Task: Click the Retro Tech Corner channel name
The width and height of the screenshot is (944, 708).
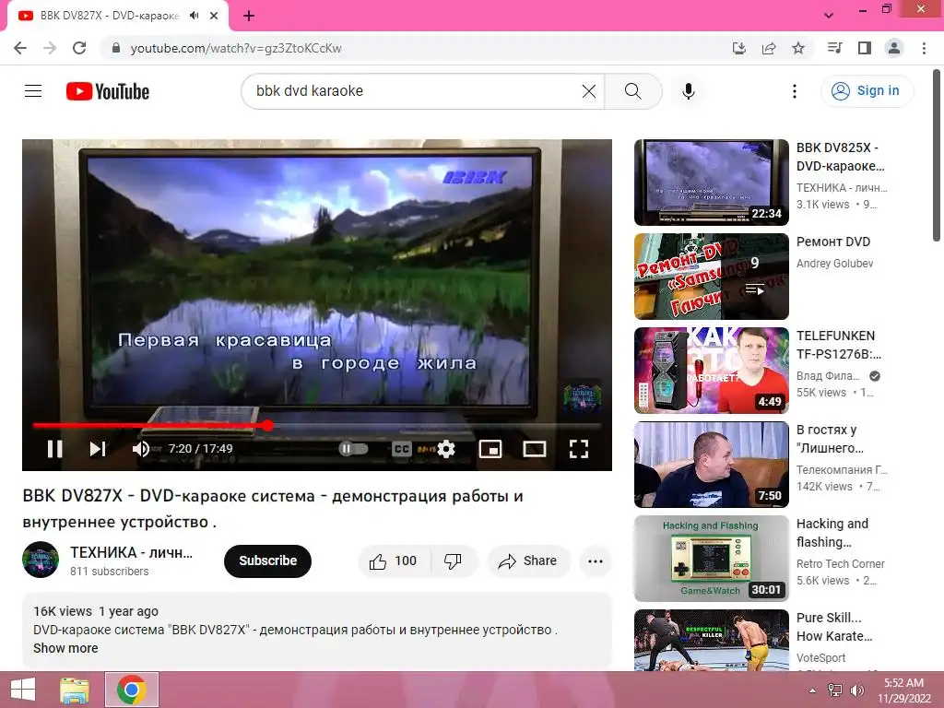Action: click(841, 563)
